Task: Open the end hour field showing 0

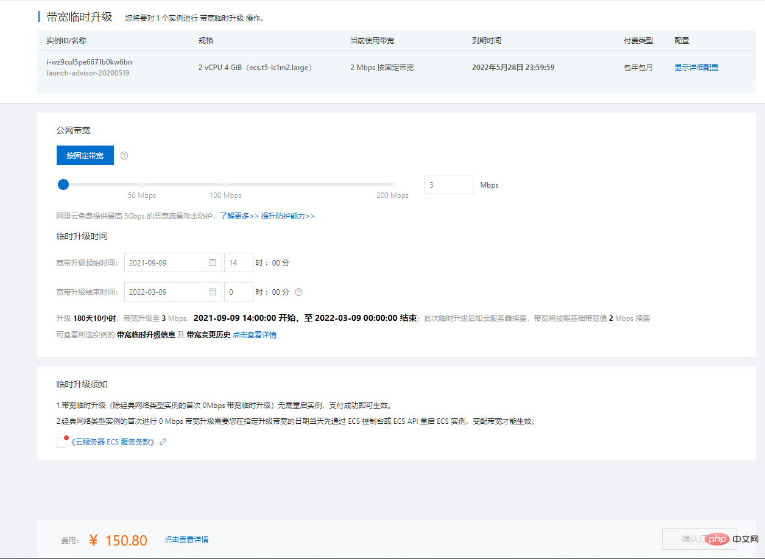Action: point(239,292)
